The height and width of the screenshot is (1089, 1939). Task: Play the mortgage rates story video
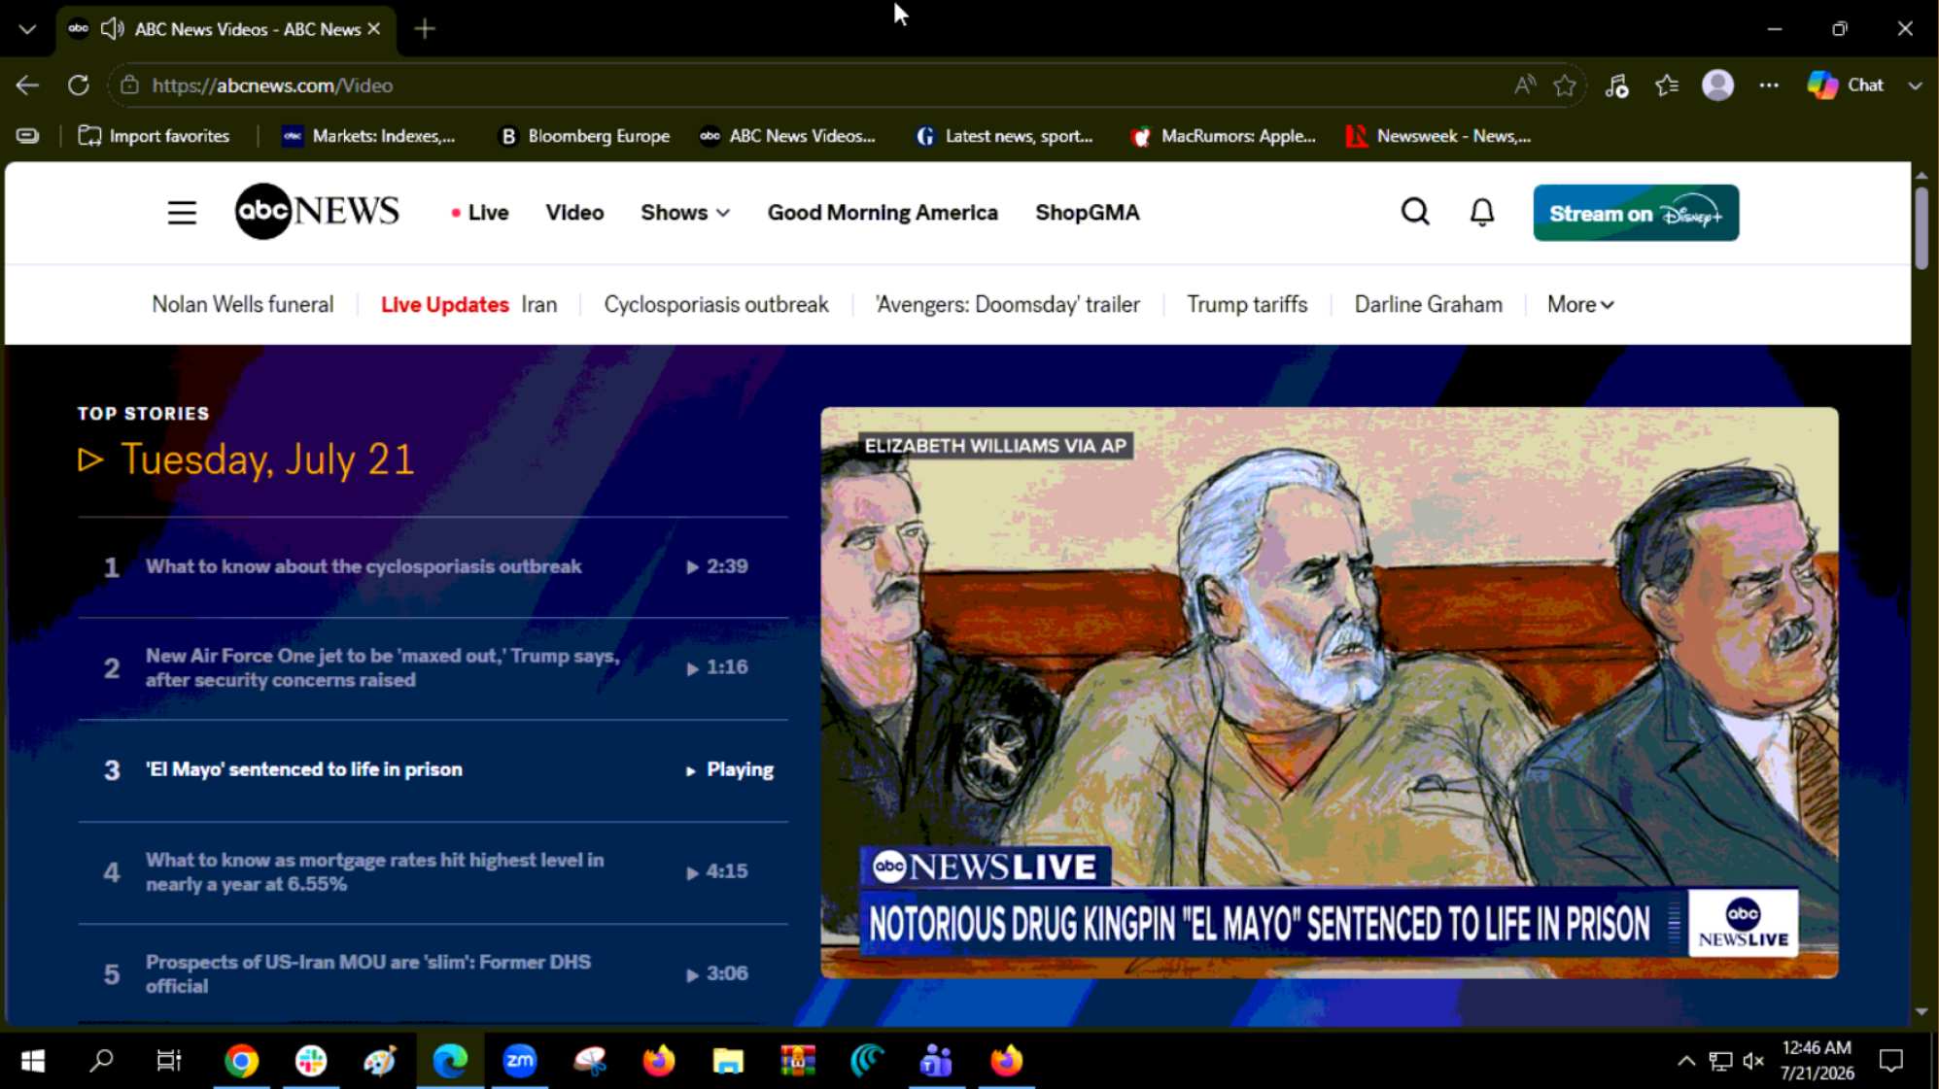pos(433,872)
